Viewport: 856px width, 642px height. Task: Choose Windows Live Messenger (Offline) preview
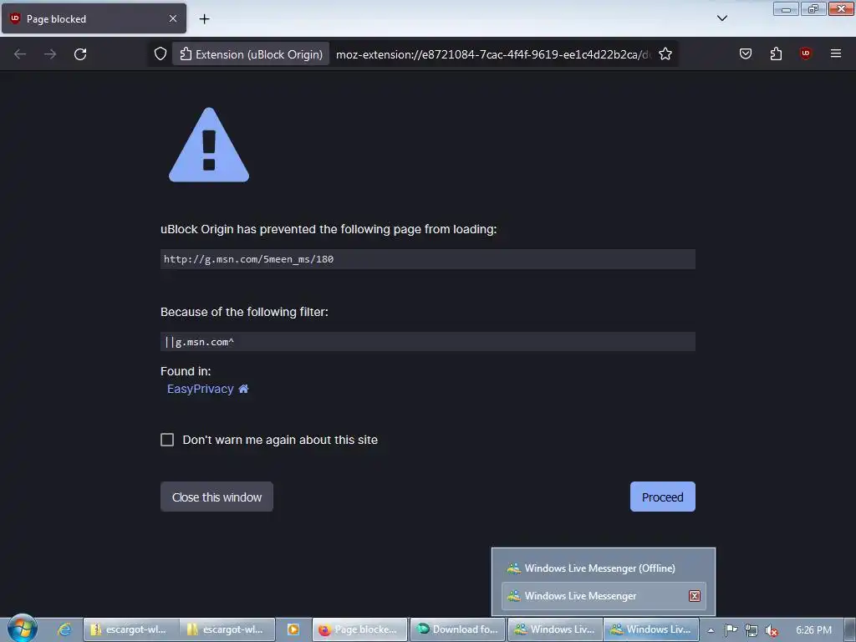(x=604, y=568)
